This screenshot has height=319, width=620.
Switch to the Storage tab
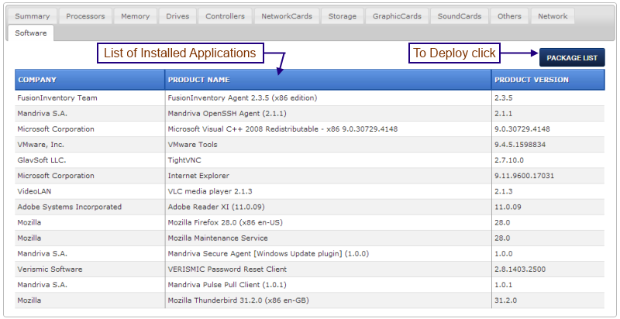coord(343,16)
